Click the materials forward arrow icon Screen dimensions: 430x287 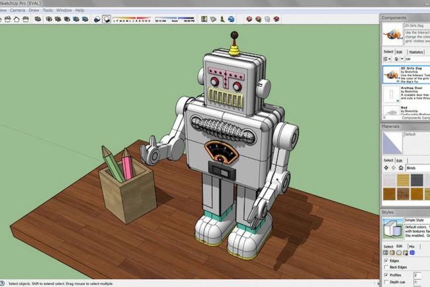(394, 168)
